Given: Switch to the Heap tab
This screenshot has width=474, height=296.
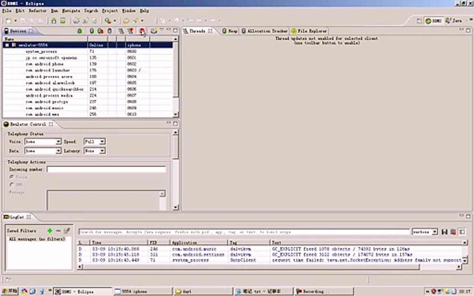Looking at the screenshot, I should click(x=230, y=31).
